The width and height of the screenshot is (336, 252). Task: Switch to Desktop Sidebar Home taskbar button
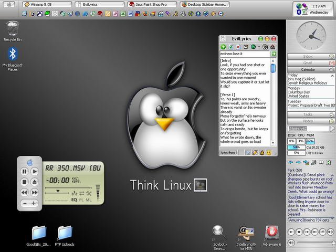pyautogui.click(x=205, y=4)
